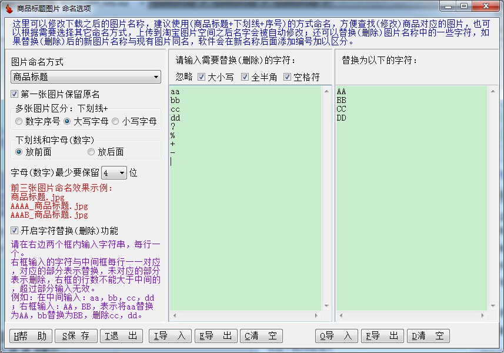Click I导入 to import the search characters
Image resolution: width=504 pixels, height=353 pixels.
[x=170, y=336]
